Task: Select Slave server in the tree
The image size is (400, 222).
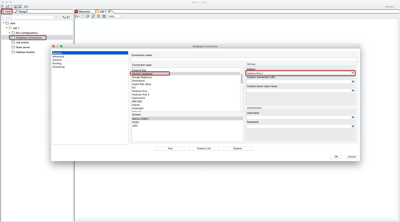Action: 23,47
